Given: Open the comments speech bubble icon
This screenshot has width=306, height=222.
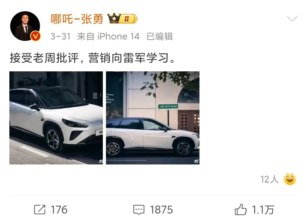Looking at the screenshot, I should click(139, 210).
